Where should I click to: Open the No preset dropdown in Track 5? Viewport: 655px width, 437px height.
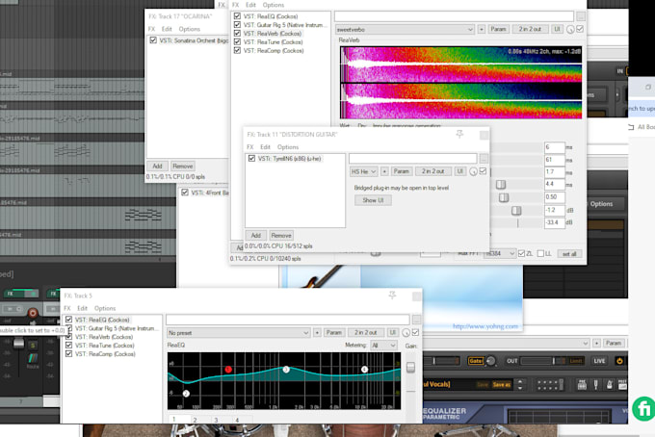(x=239, y=333)
